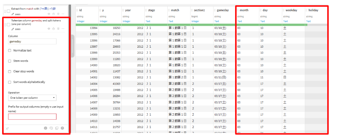
Task: Click the grip icon on gameday column header
Action: tap(215, 10)
